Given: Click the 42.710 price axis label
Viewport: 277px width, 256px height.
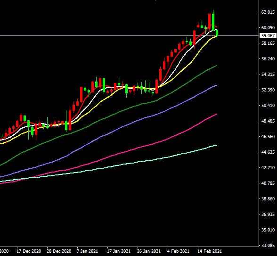Looking at the screenshot, I should tap(268, 168).
